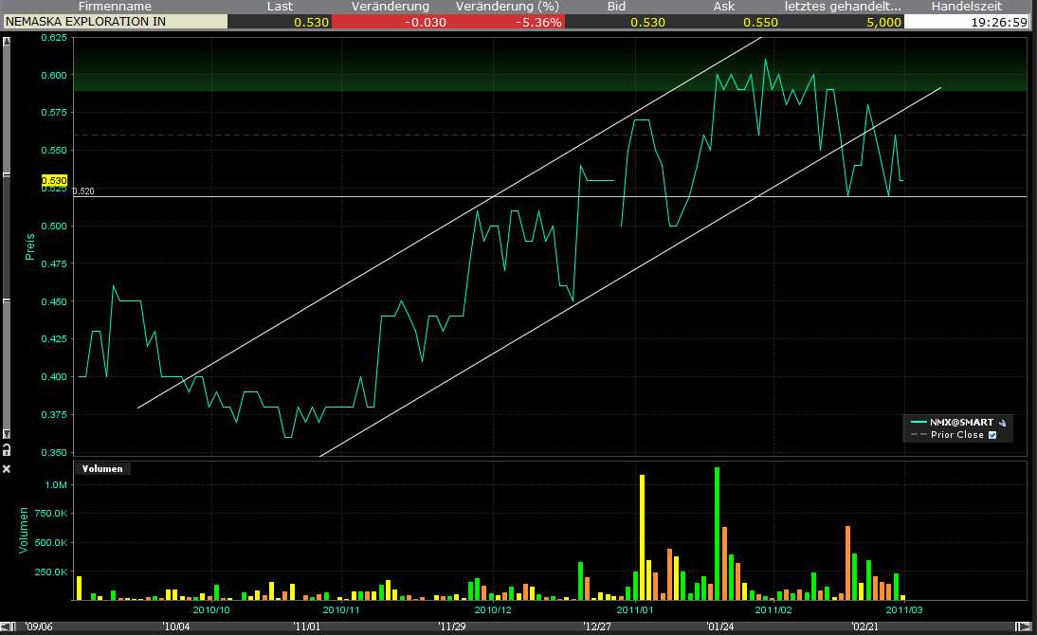
Task: Click the Volumen panel label
Action: click(x=102, y=468)
